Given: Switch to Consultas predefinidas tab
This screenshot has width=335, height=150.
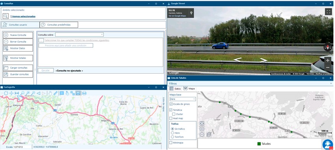Looking at the screenshot, I should click(x=59, y=25).
